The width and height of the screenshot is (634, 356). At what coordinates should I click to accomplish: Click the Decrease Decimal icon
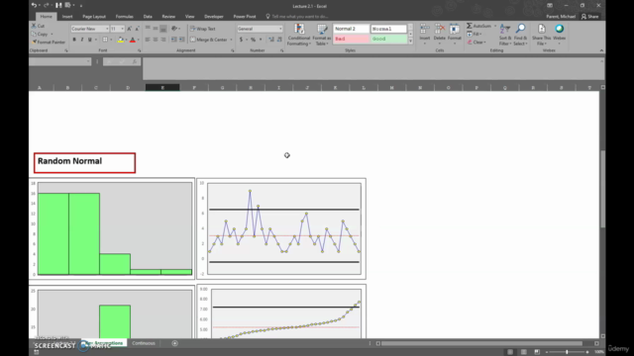pyautogui.click(x=279, y=40)
